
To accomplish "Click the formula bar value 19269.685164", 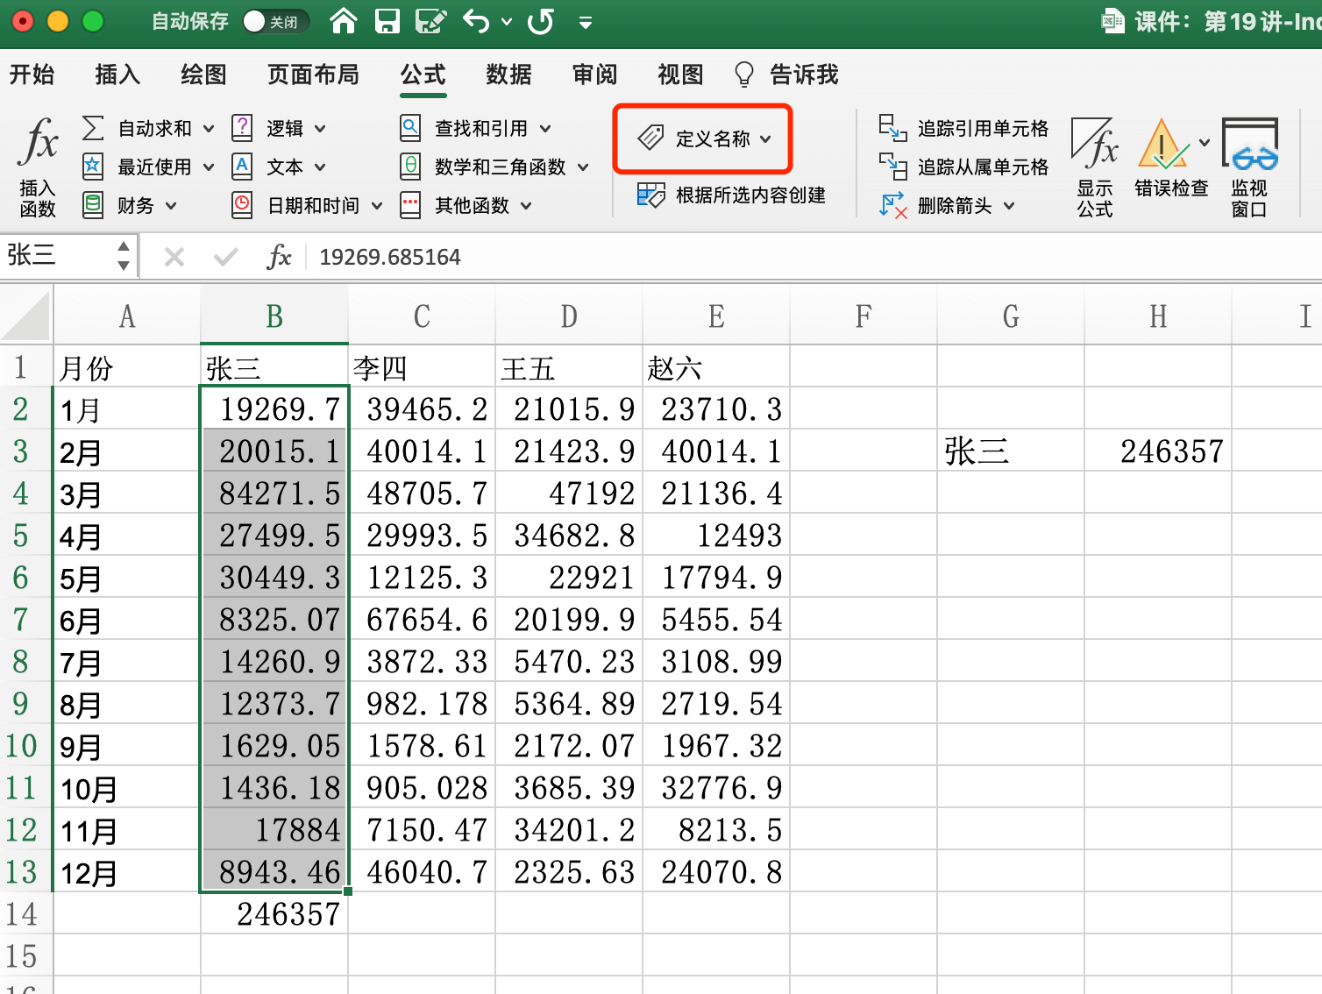I will pyautogui.click(x=389, y=257).
